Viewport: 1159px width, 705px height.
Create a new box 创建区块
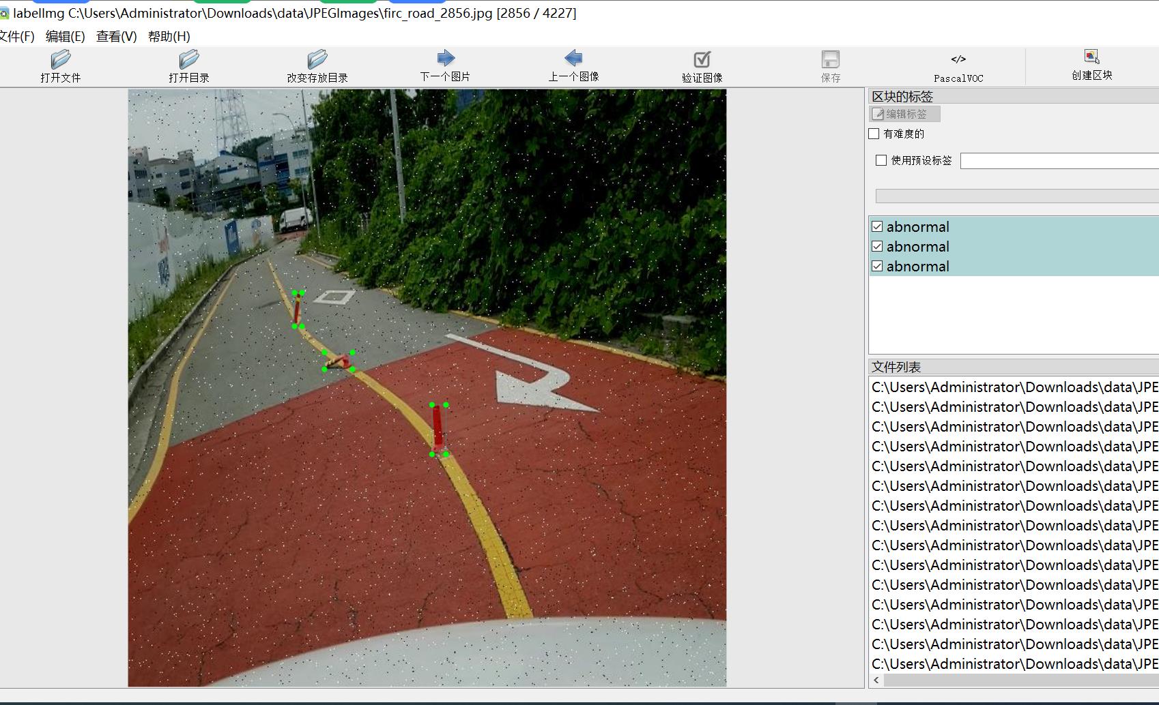(1091, 65)
